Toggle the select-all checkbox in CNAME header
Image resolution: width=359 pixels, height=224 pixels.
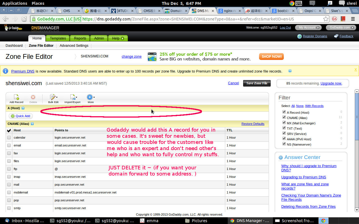[x=9, y=130]
